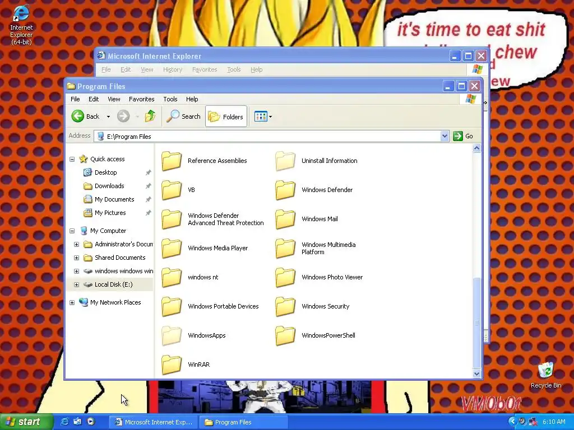Switch to Microsoft Internet Explorer taskbar button
Image resolution: width=574 pixels, height=430 pixels.
154,422
